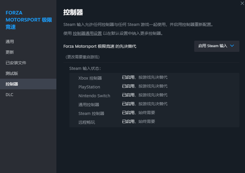Screen dimensions: 245x173
Task: Click the Steam 输入状态 header
Action: 85,68
